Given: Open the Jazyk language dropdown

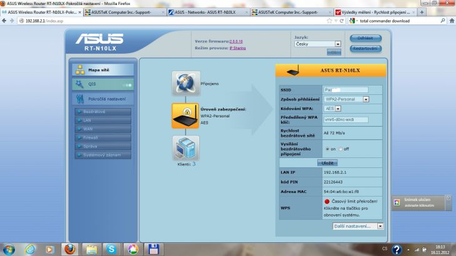Looking at the screenshot, I should [317, 44].
